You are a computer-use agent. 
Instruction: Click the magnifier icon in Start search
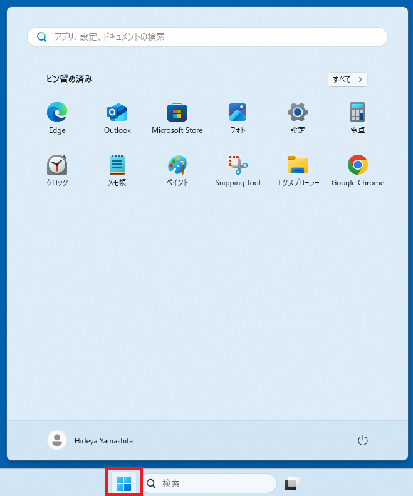(x=42, y=37)
